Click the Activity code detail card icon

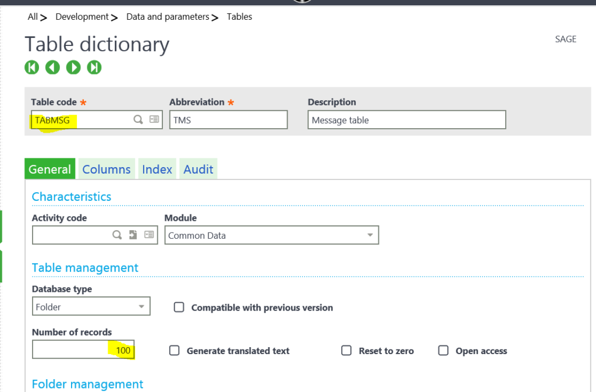tap(150, 235)
